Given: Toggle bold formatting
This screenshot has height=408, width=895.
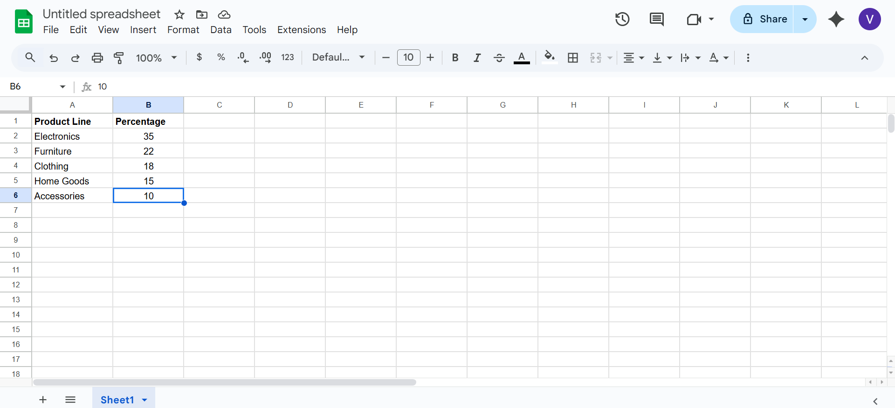Looking at the screenshot, I should coord(455,58).
